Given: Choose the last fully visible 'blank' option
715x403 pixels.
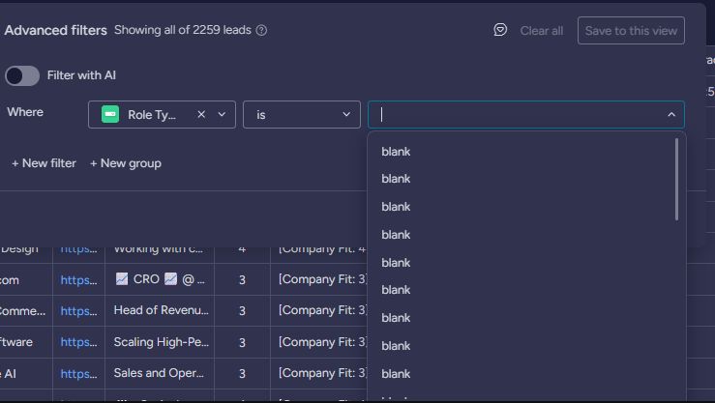Looking at the screenshot, I should (396, 373).
